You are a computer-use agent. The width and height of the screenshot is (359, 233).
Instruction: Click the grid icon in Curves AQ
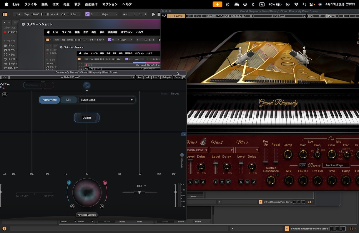pos(5,94)
